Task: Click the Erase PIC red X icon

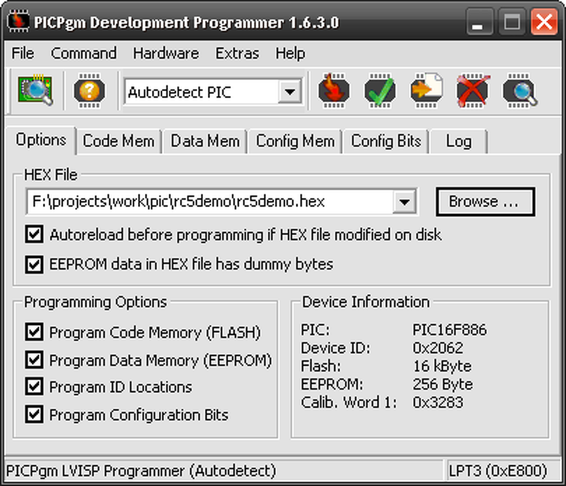Action: coord(473,91)
